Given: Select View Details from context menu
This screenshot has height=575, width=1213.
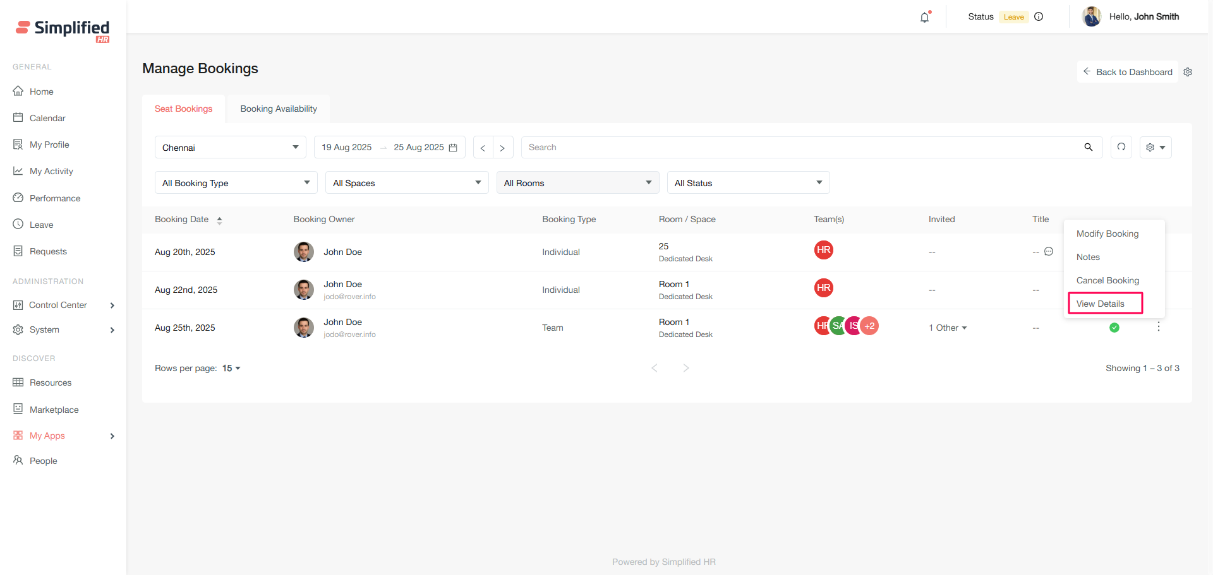Looking at the screenshot, I should pyautogui.click(x=1101, y=304).
